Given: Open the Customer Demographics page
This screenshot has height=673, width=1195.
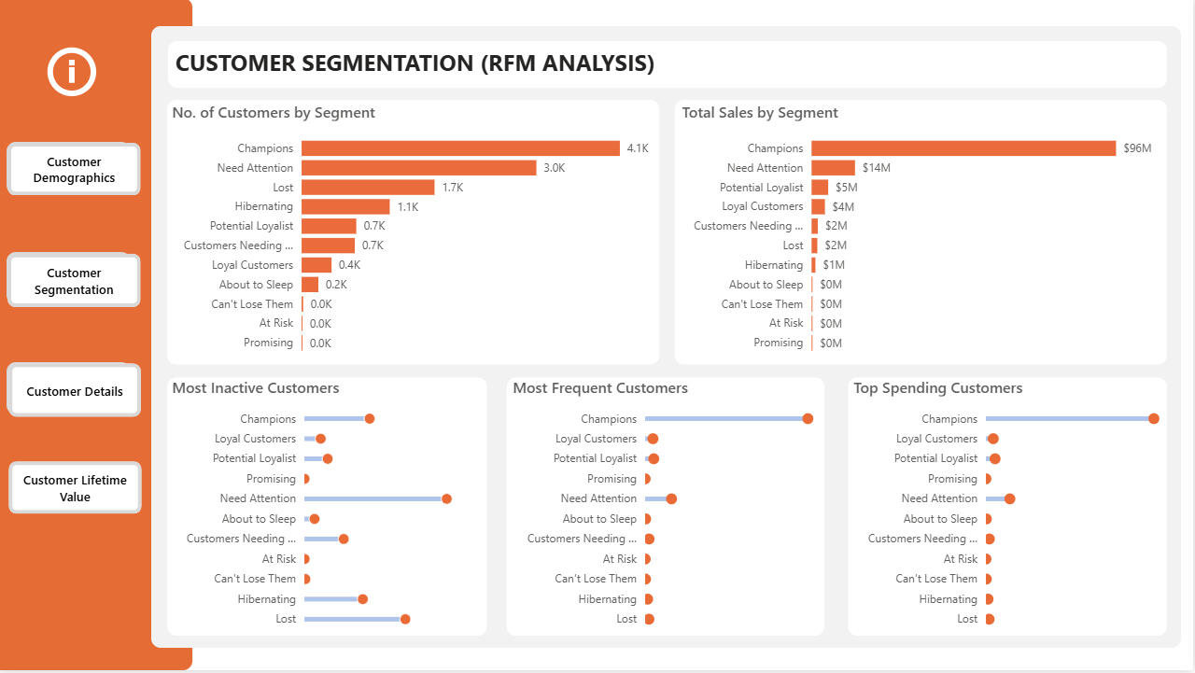Looking at the screenshot, I should pyautogui.click(x=74, y=170).
